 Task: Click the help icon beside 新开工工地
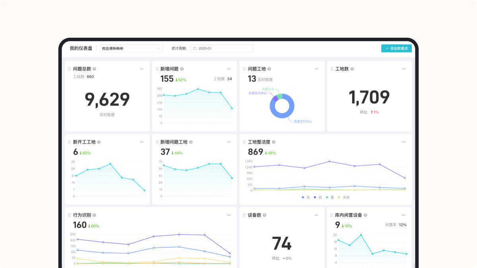coord(99,142)
